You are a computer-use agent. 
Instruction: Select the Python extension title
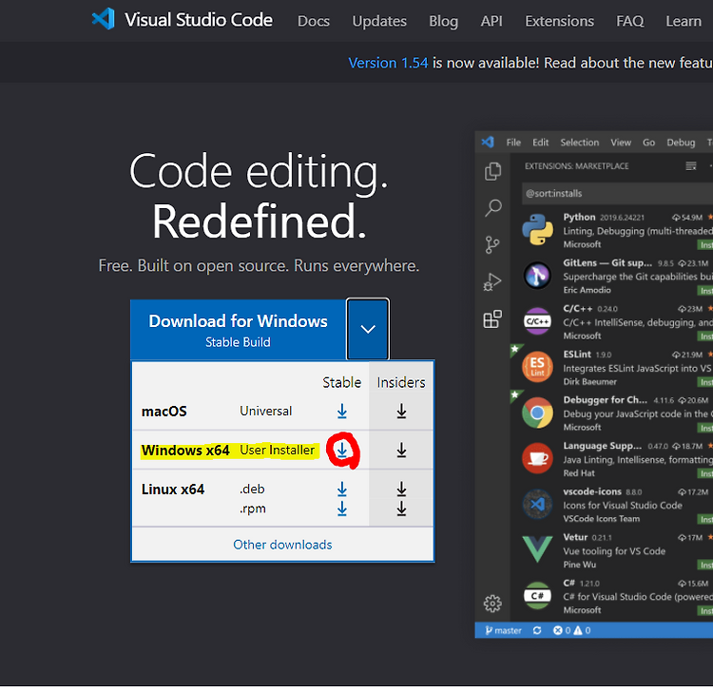[579, 217]
